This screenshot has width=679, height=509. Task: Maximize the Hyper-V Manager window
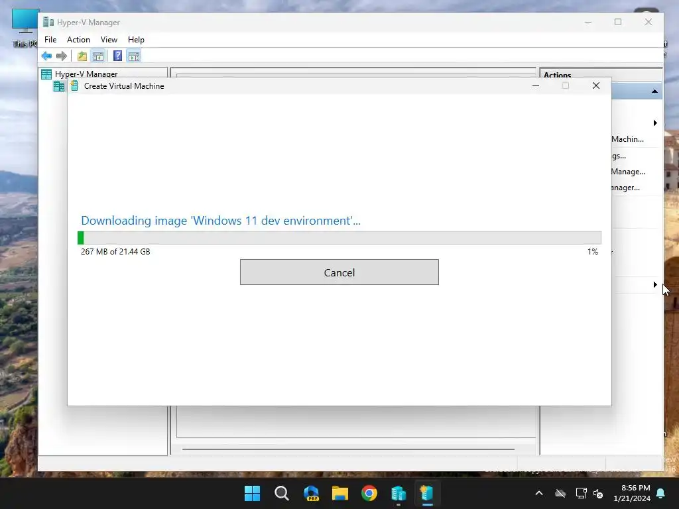click(x=618, y=22)
